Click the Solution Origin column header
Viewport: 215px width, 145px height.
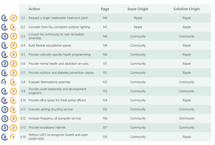pyautogui.click(x=187, y=9)
